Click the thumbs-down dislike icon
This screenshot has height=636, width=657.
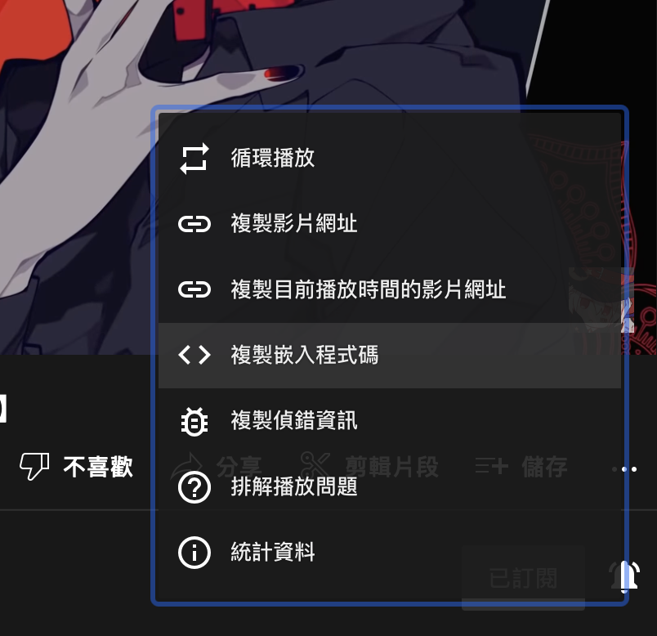click(34, 466)
